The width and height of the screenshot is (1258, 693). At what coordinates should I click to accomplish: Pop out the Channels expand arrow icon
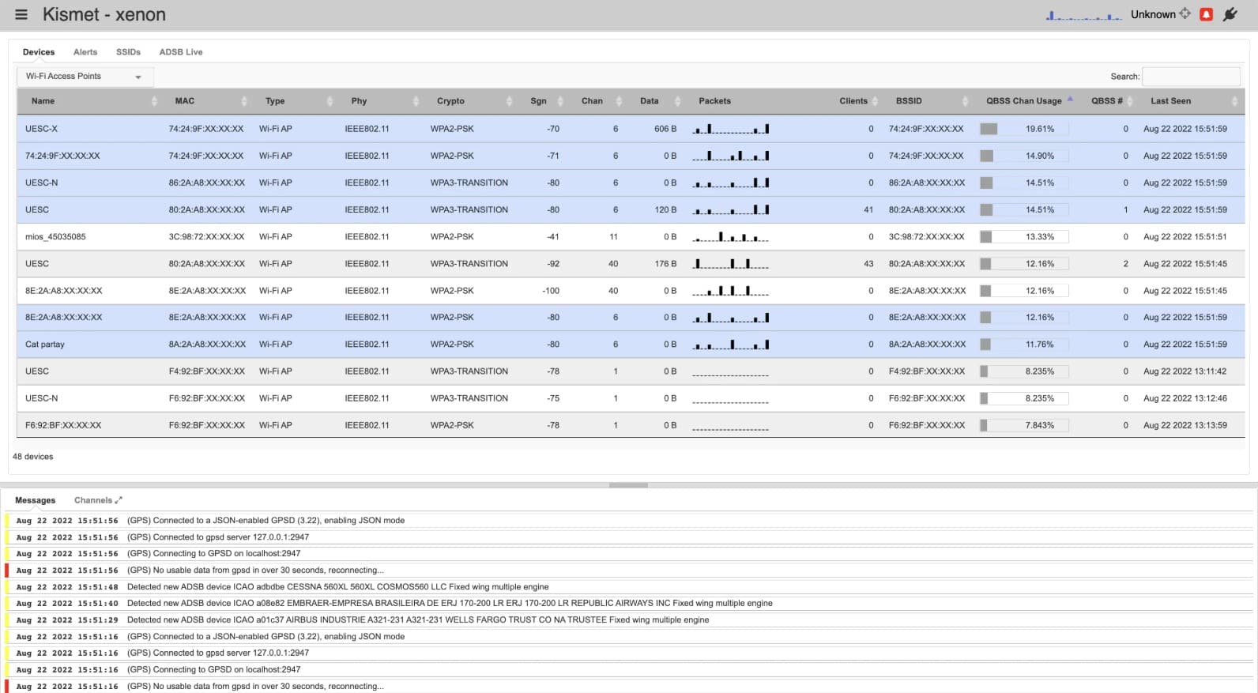point(119,500)
